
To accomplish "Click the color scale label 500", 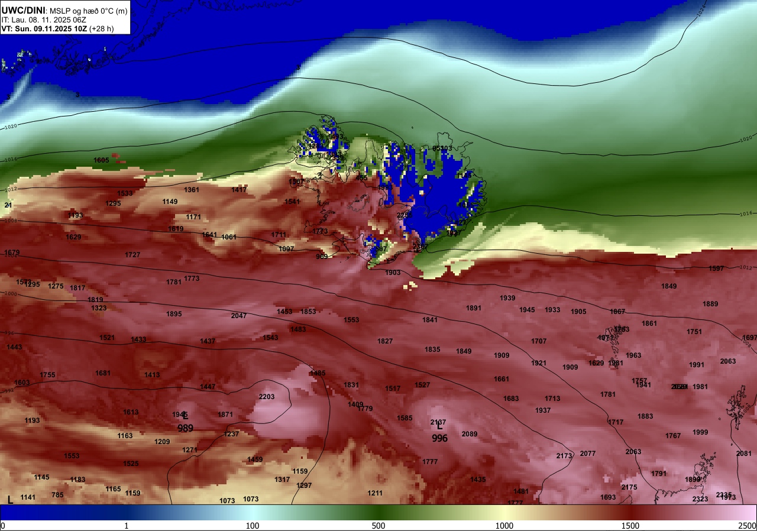I will pyautogui.click(x=378, y=526).
